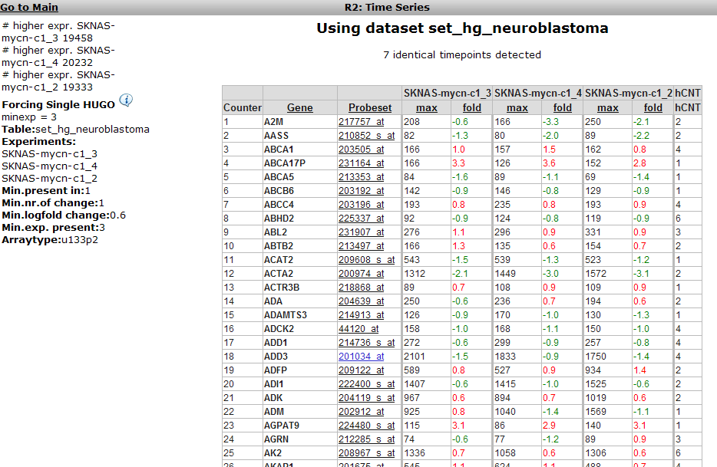Open probeset 231907_at for gene ABL2
This screenshot has height=467, width=717.
click(361, 232)
